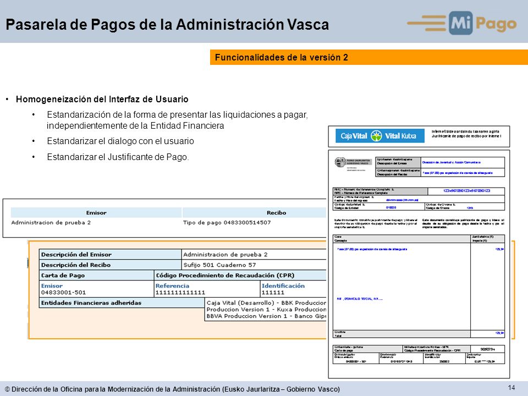Click the Gobierno Vasco crest on the receipt
The image size is (528, 396).
click(340, 162)
